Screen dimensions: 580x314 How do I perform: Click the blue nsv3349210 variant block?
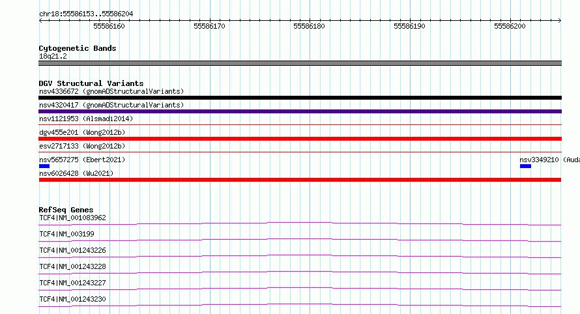525,166
